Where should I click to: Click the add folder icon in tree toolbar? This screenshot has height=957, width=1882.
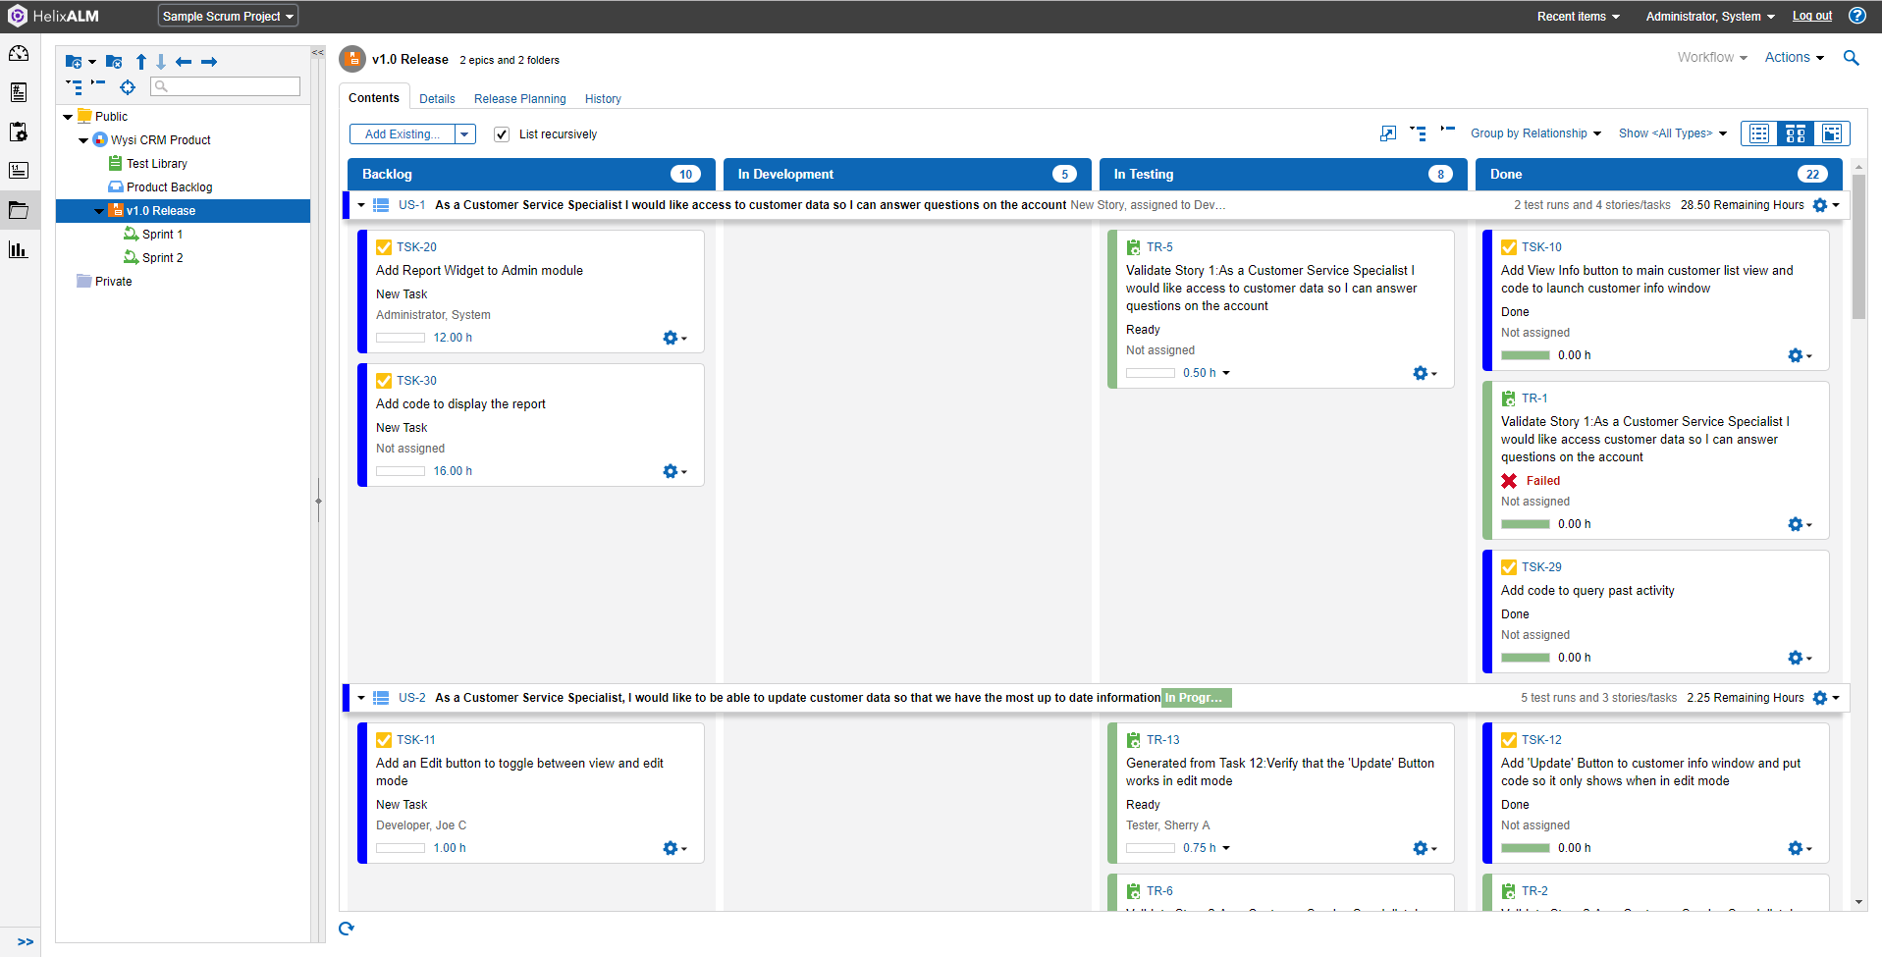coord(74,62)
